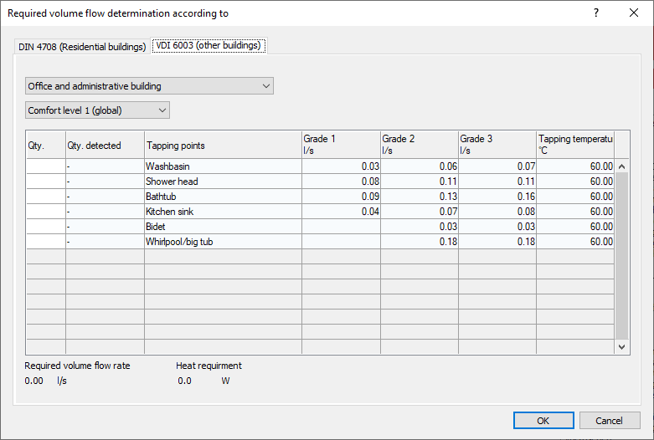Click Kitchen sink Grade 3 value 0.08
Screen dimensions: 654x440
497,212
